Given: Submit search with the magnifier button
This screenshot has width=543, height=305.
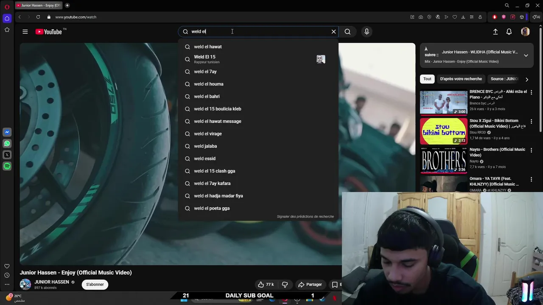Looking at the screenshot, I should click(x=347, y=31).
